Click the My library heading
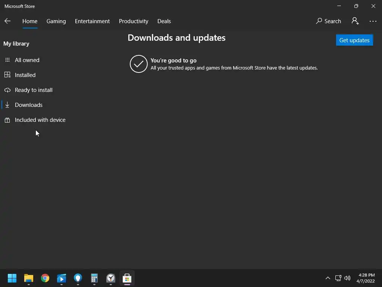This screenshot has width=382, height=287. pyautogui.click(x=16, y=44)
